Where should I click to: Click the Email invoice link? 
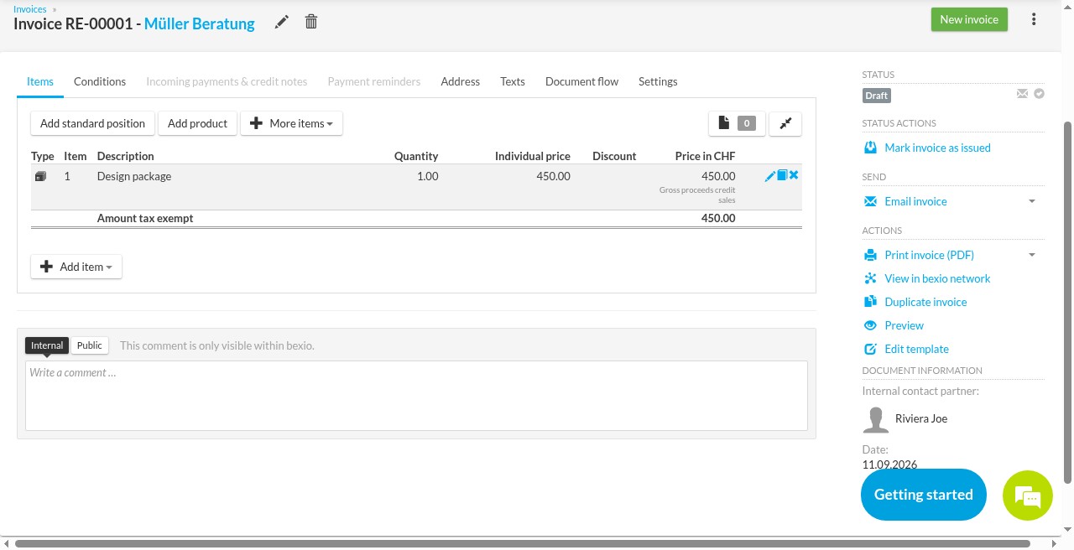click(915, 201)
